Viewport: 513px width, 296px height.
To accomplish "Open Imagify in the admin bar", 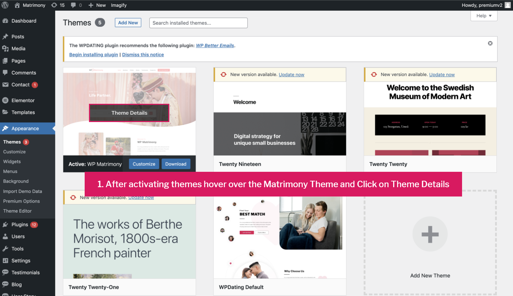I will click(x=119, y=5).
